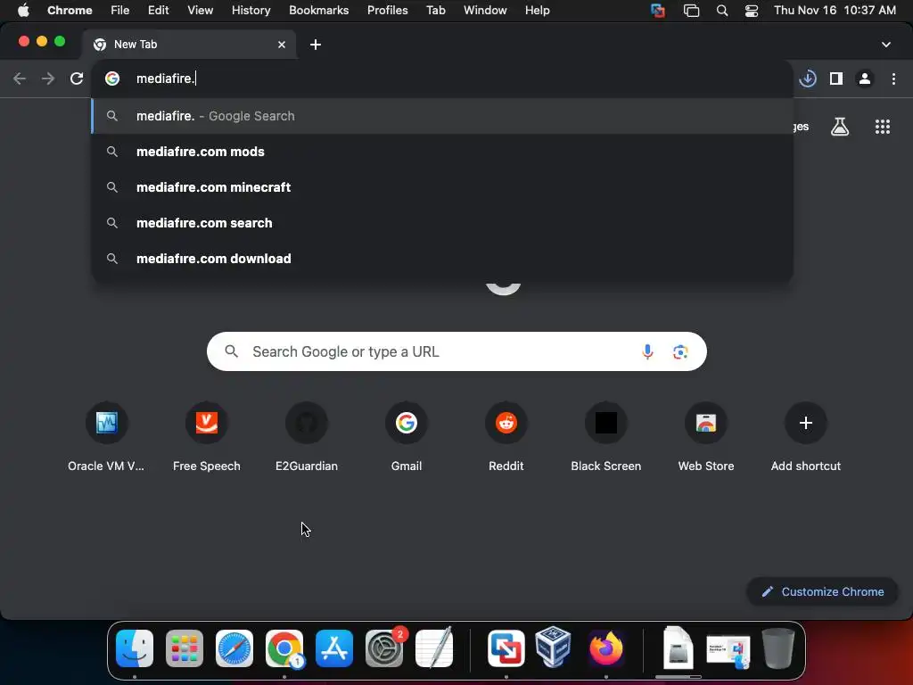Viewport: 913px width, 685px height.
Task: Open the Tab menu
Action: tap(435, 11)
